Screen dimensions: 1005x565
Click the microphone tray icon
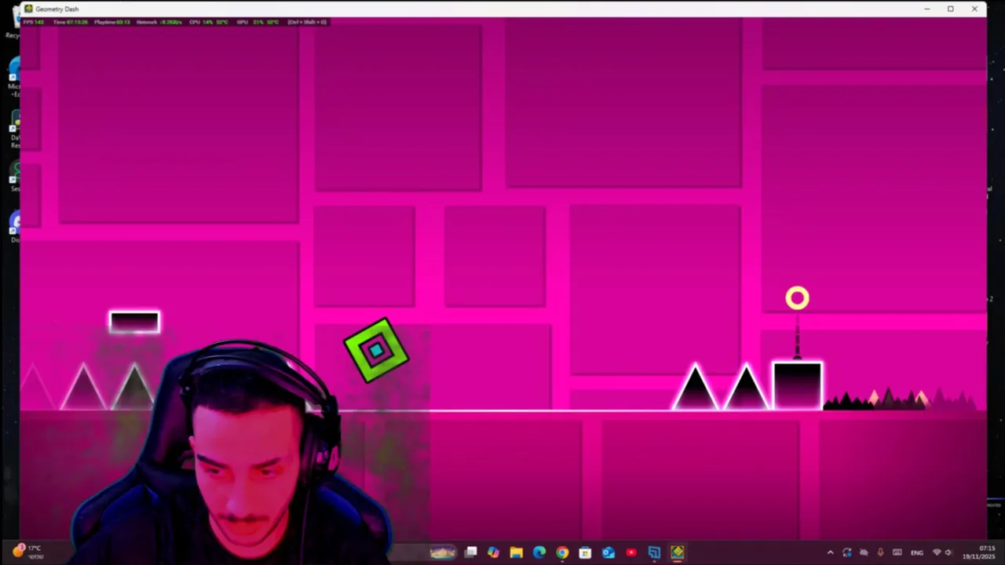pyautogui.click(x=880, y=552)
